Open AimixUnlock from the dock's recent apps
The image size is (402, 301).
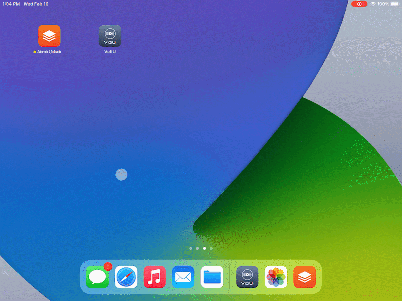(305, 277)
